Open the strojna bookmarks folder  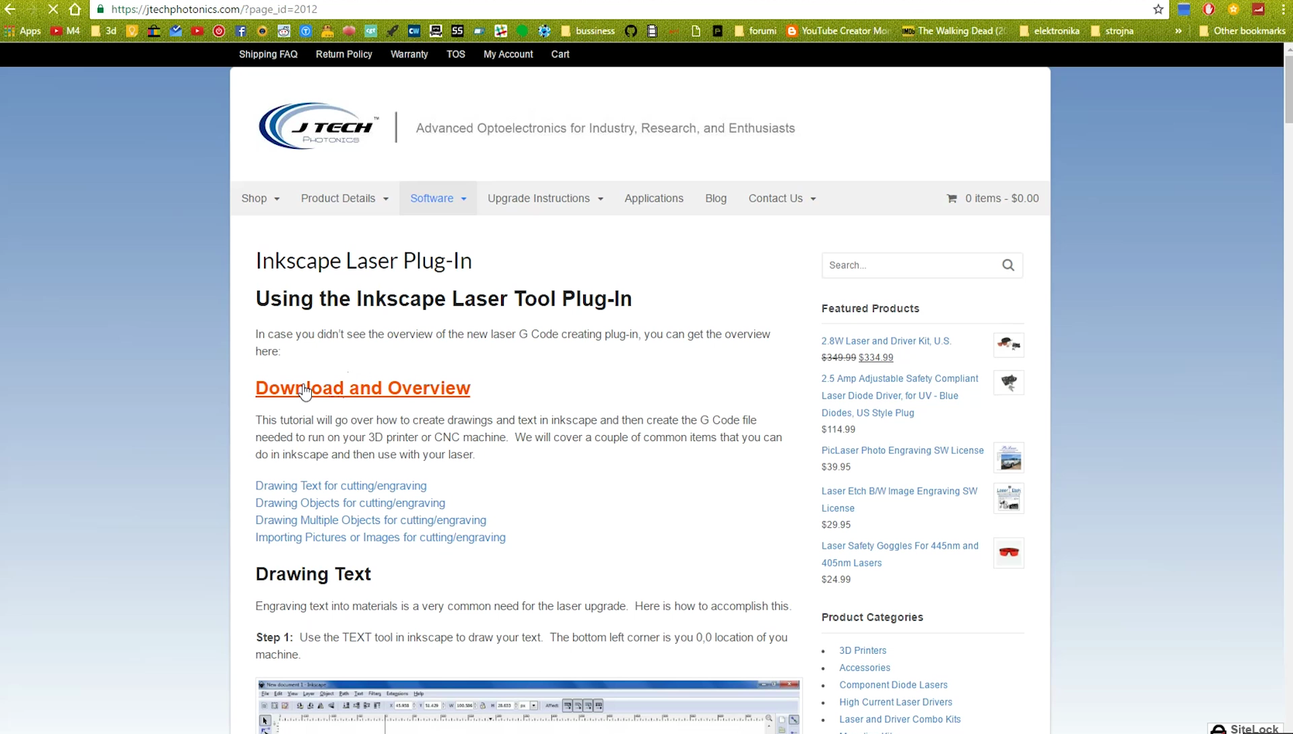1112,31
